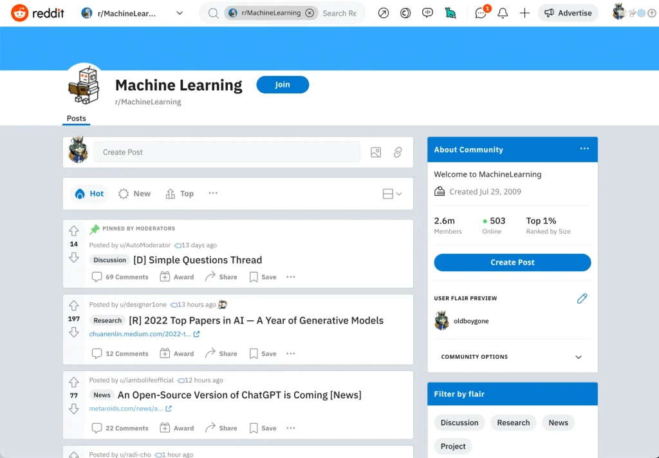Sort posts by New
This screenshot has width=659, height=458.
pos(135,194)
